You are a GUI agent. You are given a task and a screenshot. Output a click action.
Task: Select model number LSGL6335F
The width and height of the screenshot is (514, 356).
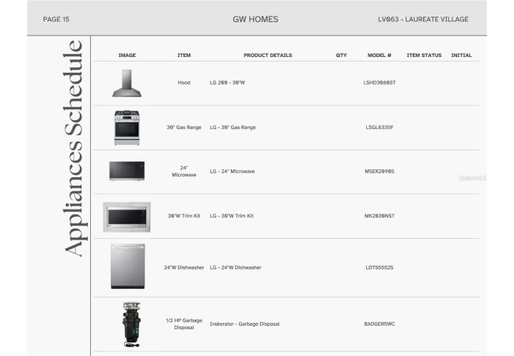point(380,127)
